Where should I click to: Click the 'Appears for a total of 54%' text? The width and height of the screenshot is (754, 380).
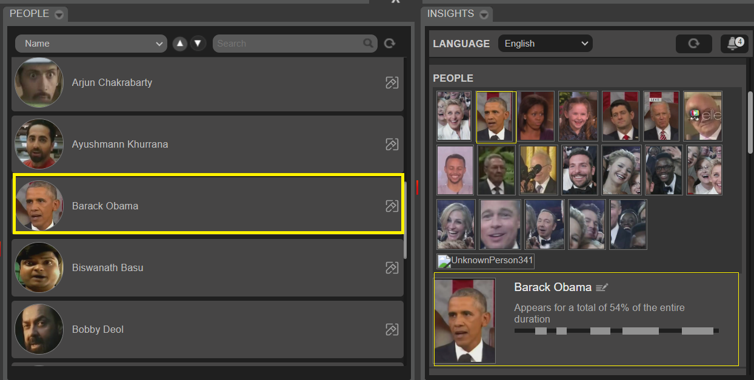pyautogui.click(x=599, y=313)
